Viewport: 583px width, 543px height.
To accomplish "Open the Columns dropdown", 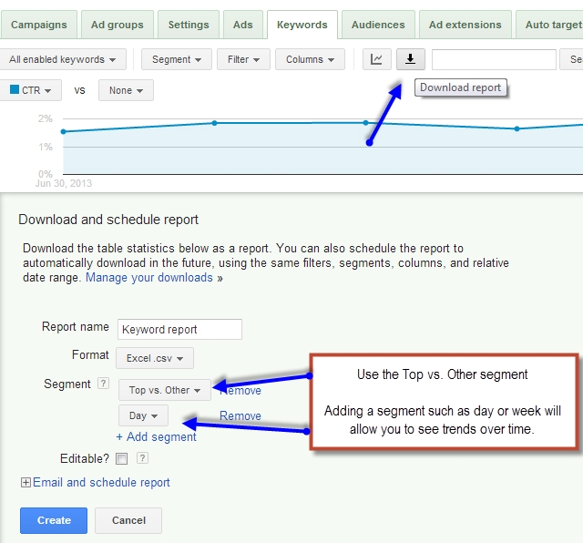I will tap(310, 59).
